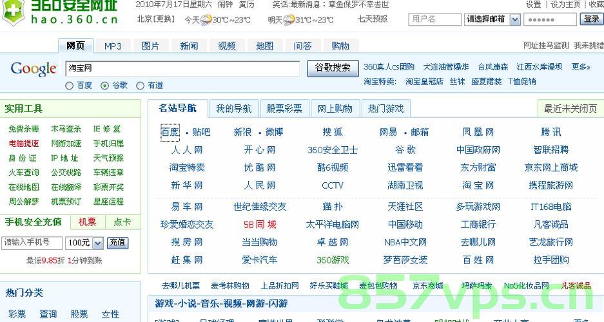Open the 360安全卫士 link
The height and width of the screenshot is (322, 604).
point(333,150)
